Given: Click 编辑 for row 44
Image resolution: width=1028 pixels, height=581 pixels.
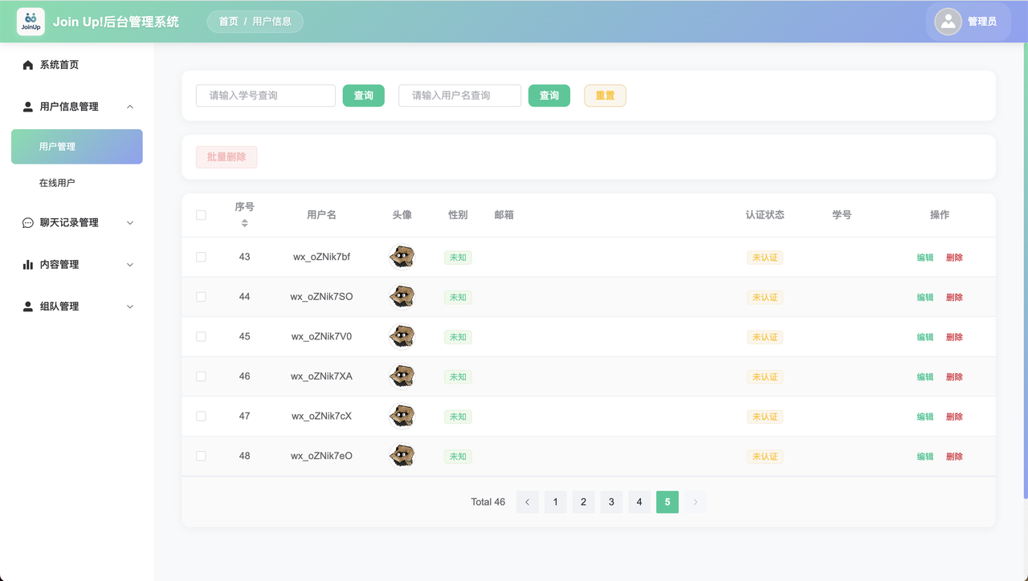Looking at the screenshot, I should 925,298.
